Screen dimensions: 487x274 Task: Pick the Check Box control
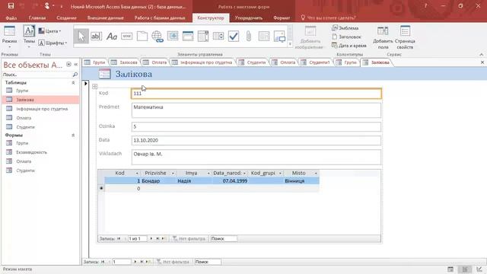click(x=234, y=37)
